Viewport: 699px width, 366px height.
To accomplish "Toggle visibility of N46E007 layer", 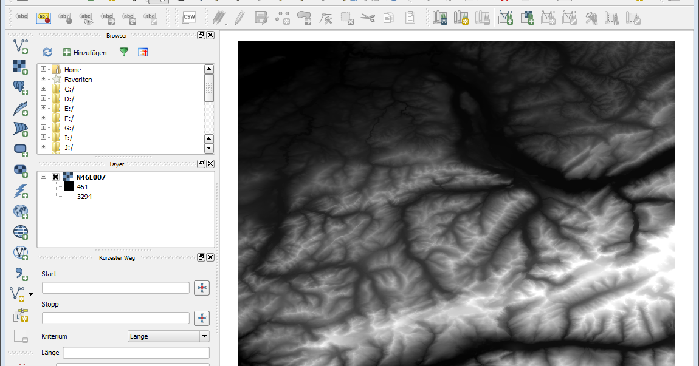I will [x=56, y=177].
